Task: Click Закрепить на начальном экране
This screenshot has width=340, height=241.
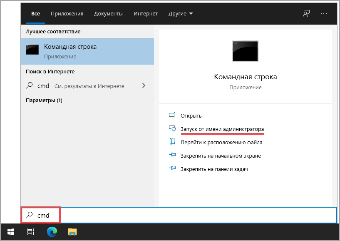Action: [x=221, y=156]
